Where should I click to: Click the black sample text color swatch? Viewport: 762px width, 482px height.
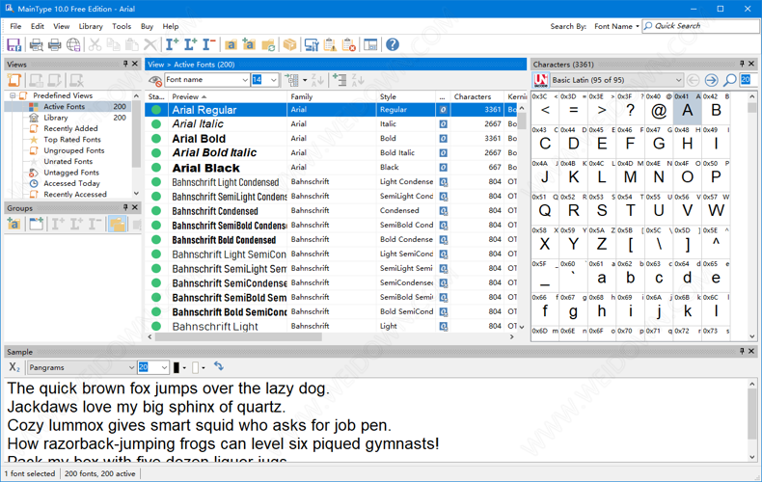[177, 368]
